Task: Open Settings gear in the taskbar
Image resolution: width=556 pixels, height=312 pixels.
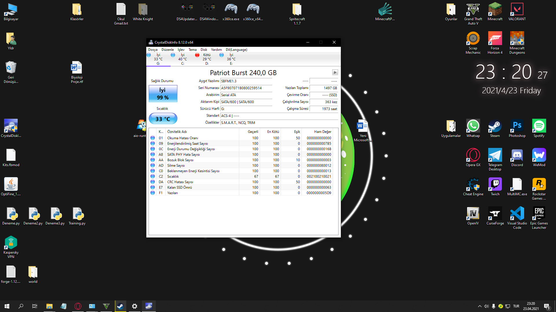Action: coord(134,306)
